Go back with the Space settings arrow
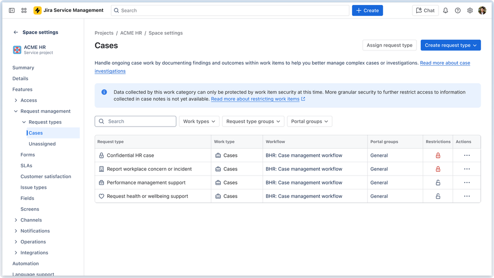Viewport: 494px width, 278px height. pyautogui.click(x=16, y=32)
